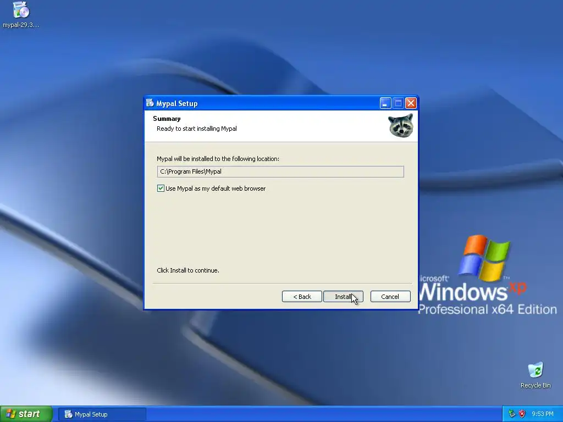Image resolution: width=563 pixels, height=422 pixels.
Task: Click the 9:53 PM taskbar clock
Action: pos(543,414)
